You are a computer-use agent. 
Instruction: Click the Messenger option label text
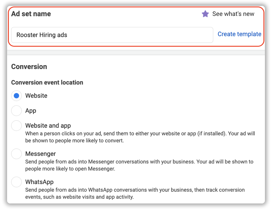(x=40, y=154)
